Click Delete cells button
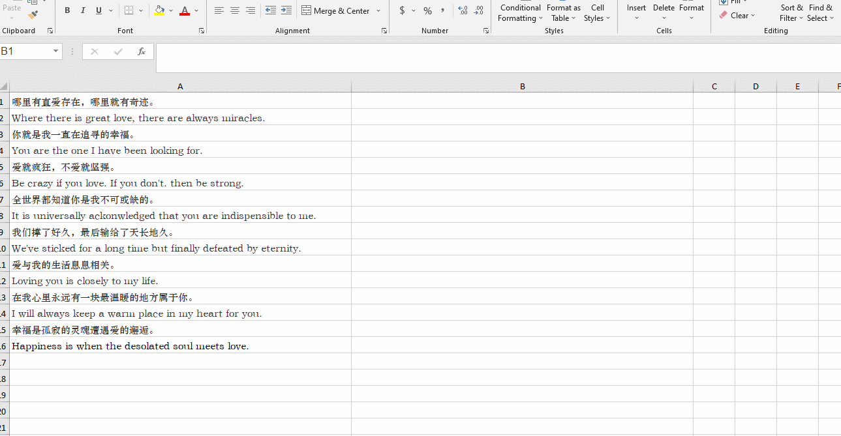Screen dimensions: 841x436 pos(664,11)
